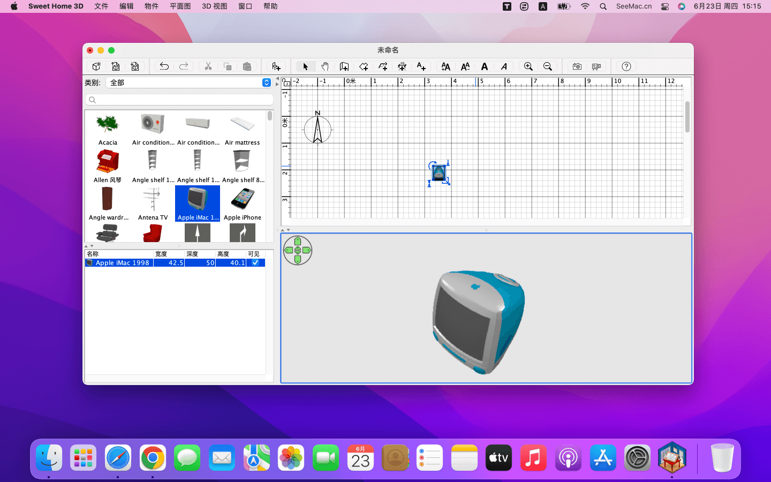Click the Cut scissors icon

(x=208, y=66)
